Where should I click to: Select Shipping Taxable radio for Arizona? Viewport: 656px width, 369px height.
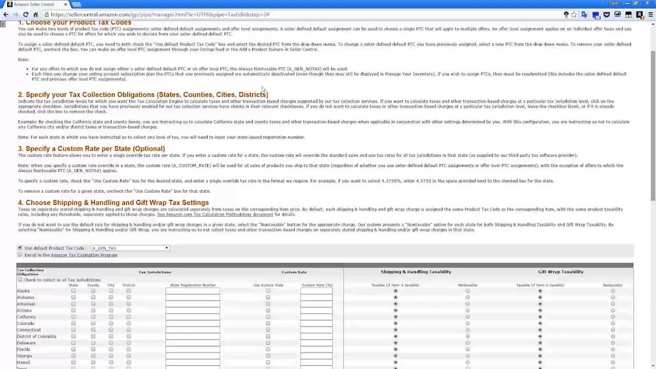coord(395,310)
